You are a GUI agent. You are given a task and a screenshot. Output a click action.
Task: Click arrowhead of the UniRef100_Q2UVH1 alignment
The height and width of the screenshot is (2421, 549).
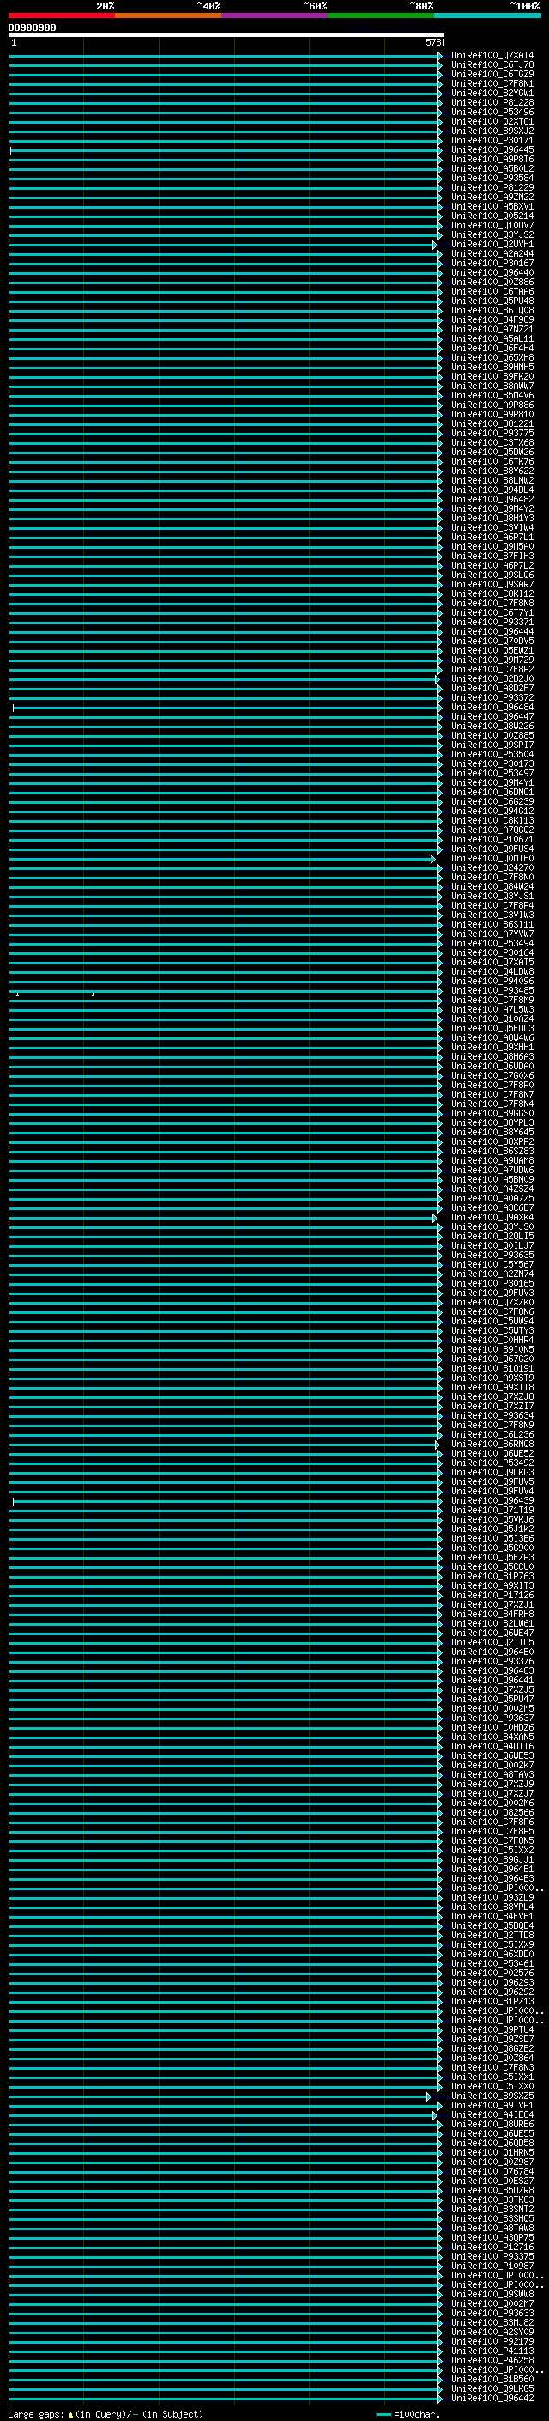coord(436,245)
